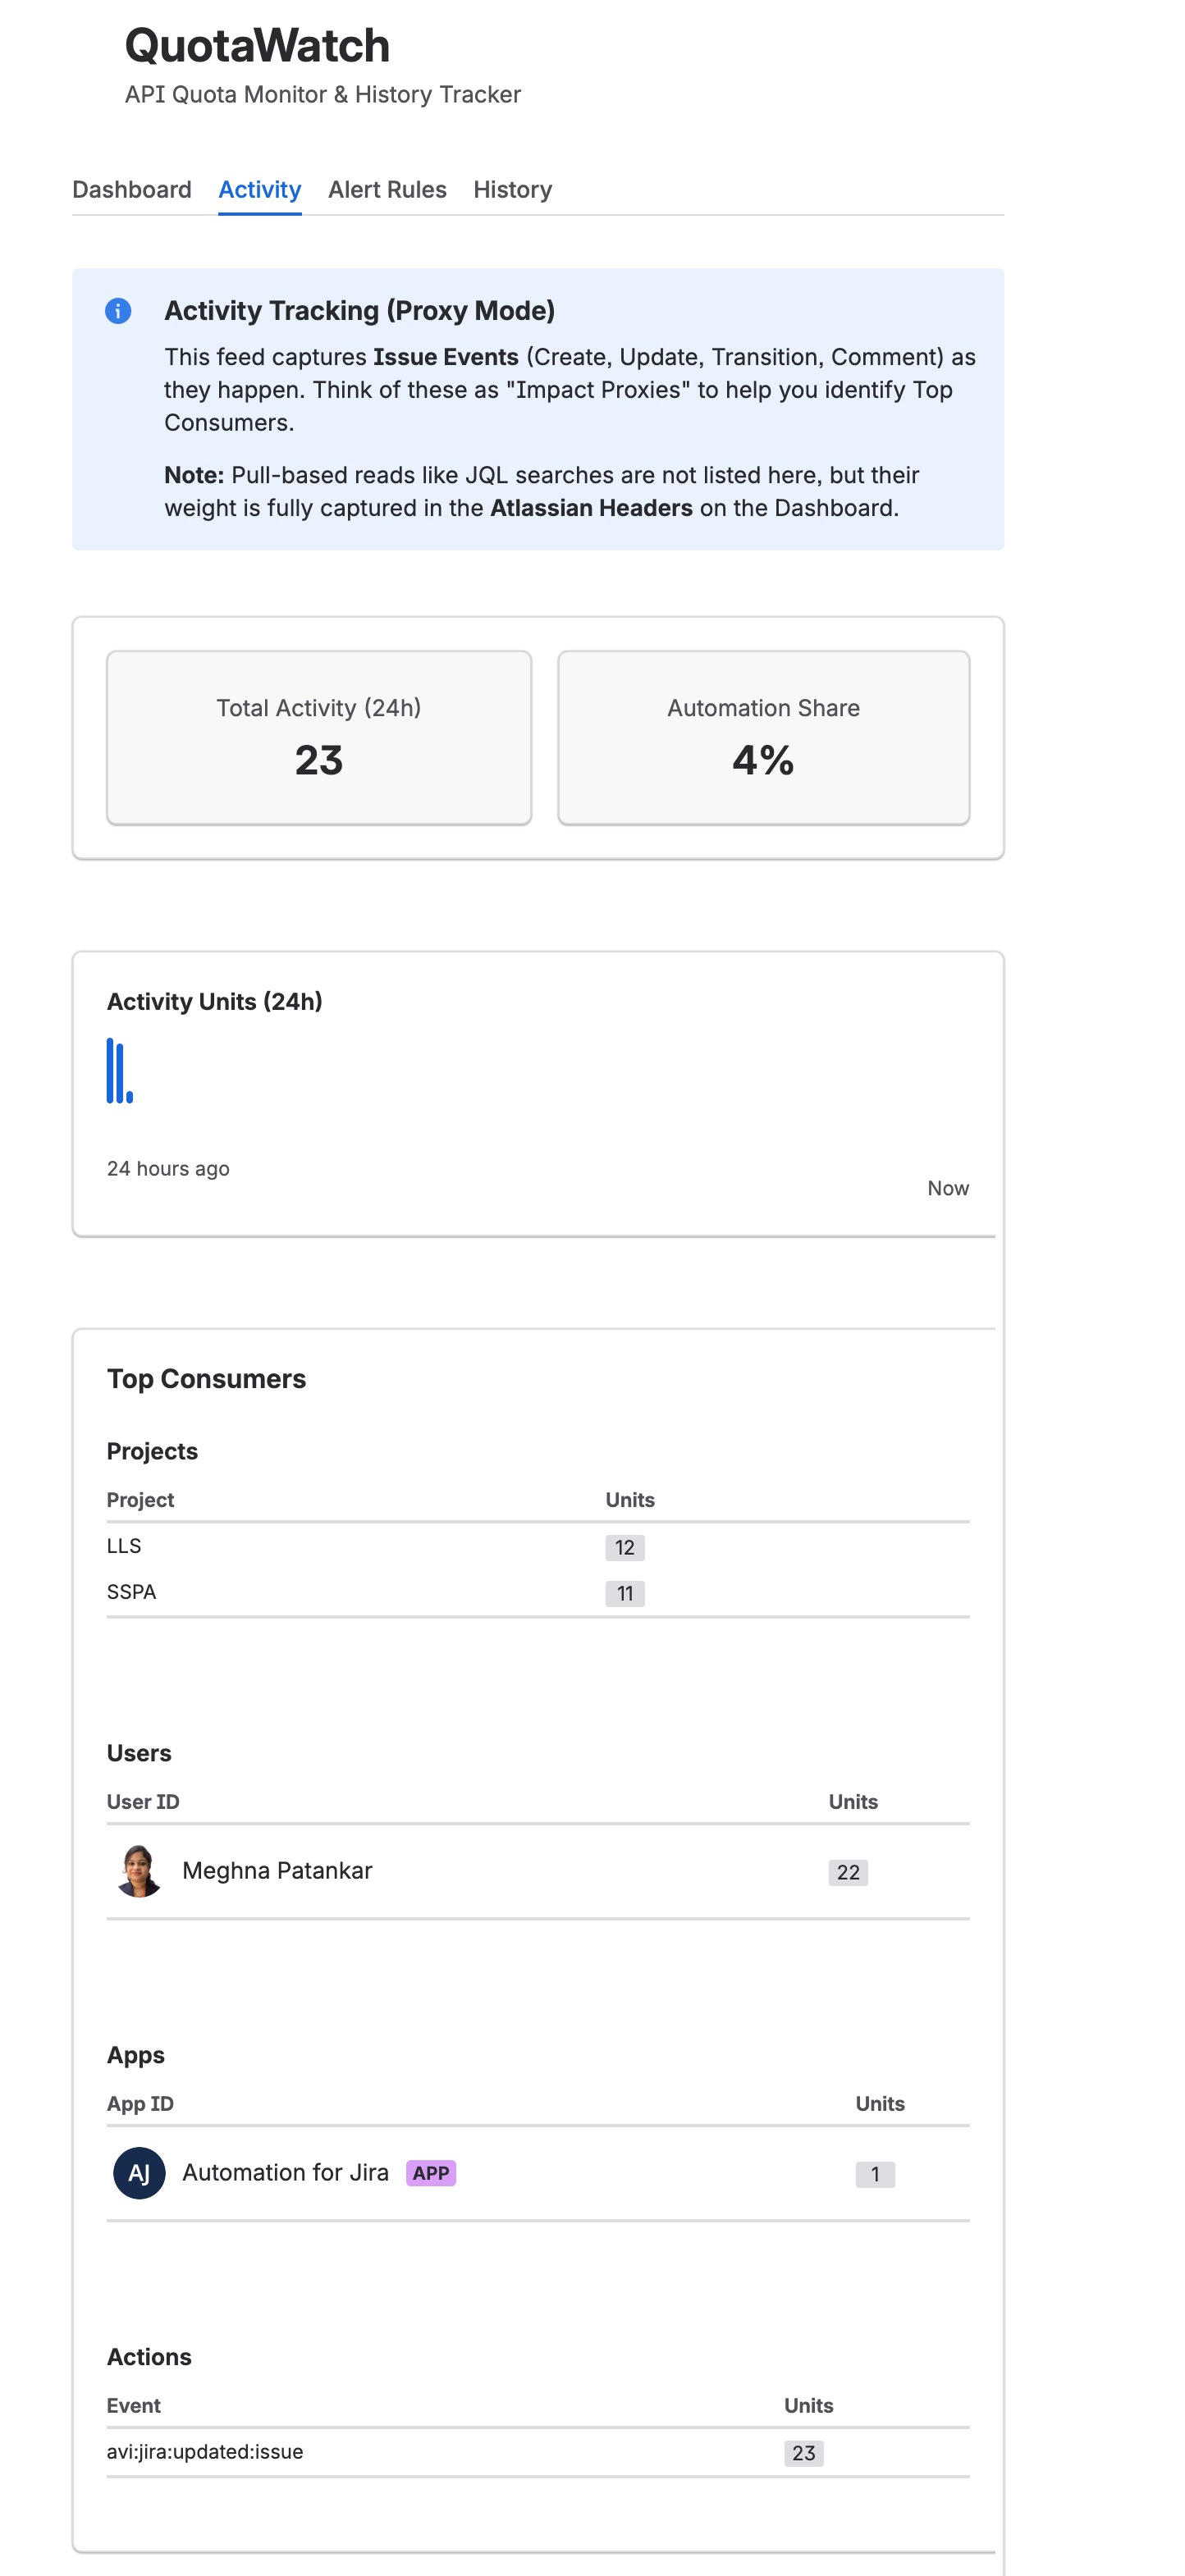Click the user units badge showing 22
This screenshot has height=2576, width=1185.
click(x=848, y=1872)
